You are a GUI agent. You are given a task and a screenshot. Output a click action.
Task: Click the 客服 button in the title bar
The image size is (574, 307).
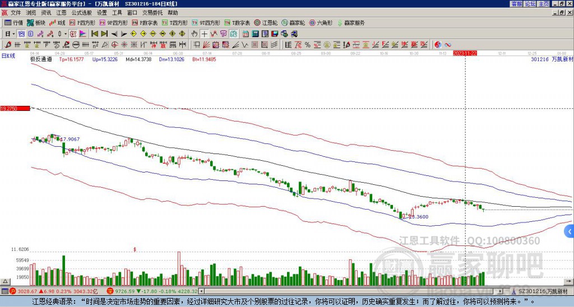(x=516, y=4)
